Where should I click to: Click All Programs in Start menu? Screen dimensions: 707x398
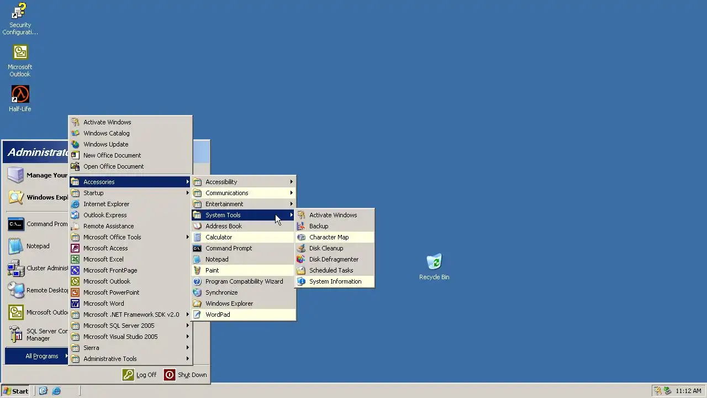pyautogui.click(x=36, y=356)
